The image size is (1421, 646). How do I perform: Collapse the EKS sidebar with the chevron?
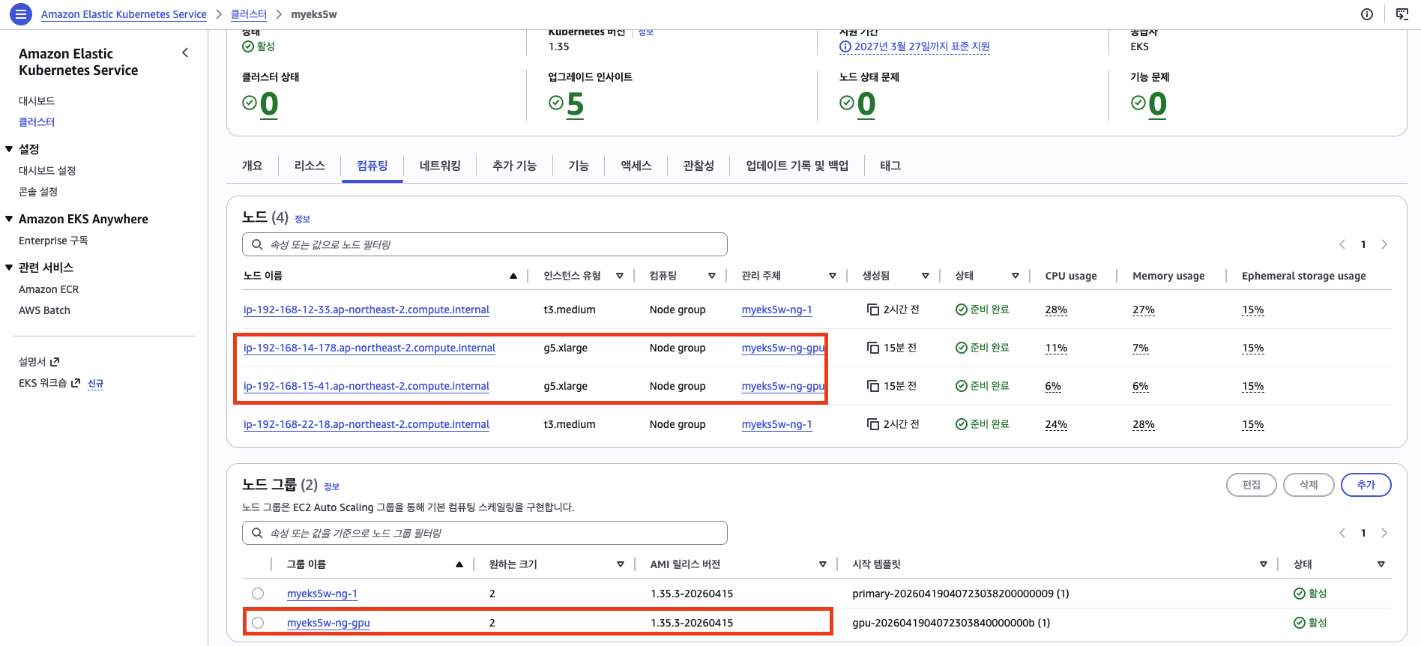[x=185, y=52]
